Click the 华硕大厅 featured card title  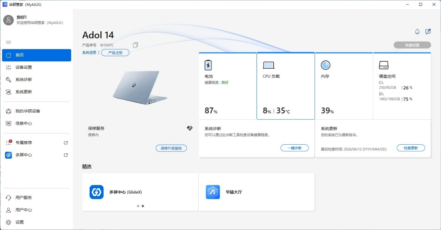tap(234, 192)
